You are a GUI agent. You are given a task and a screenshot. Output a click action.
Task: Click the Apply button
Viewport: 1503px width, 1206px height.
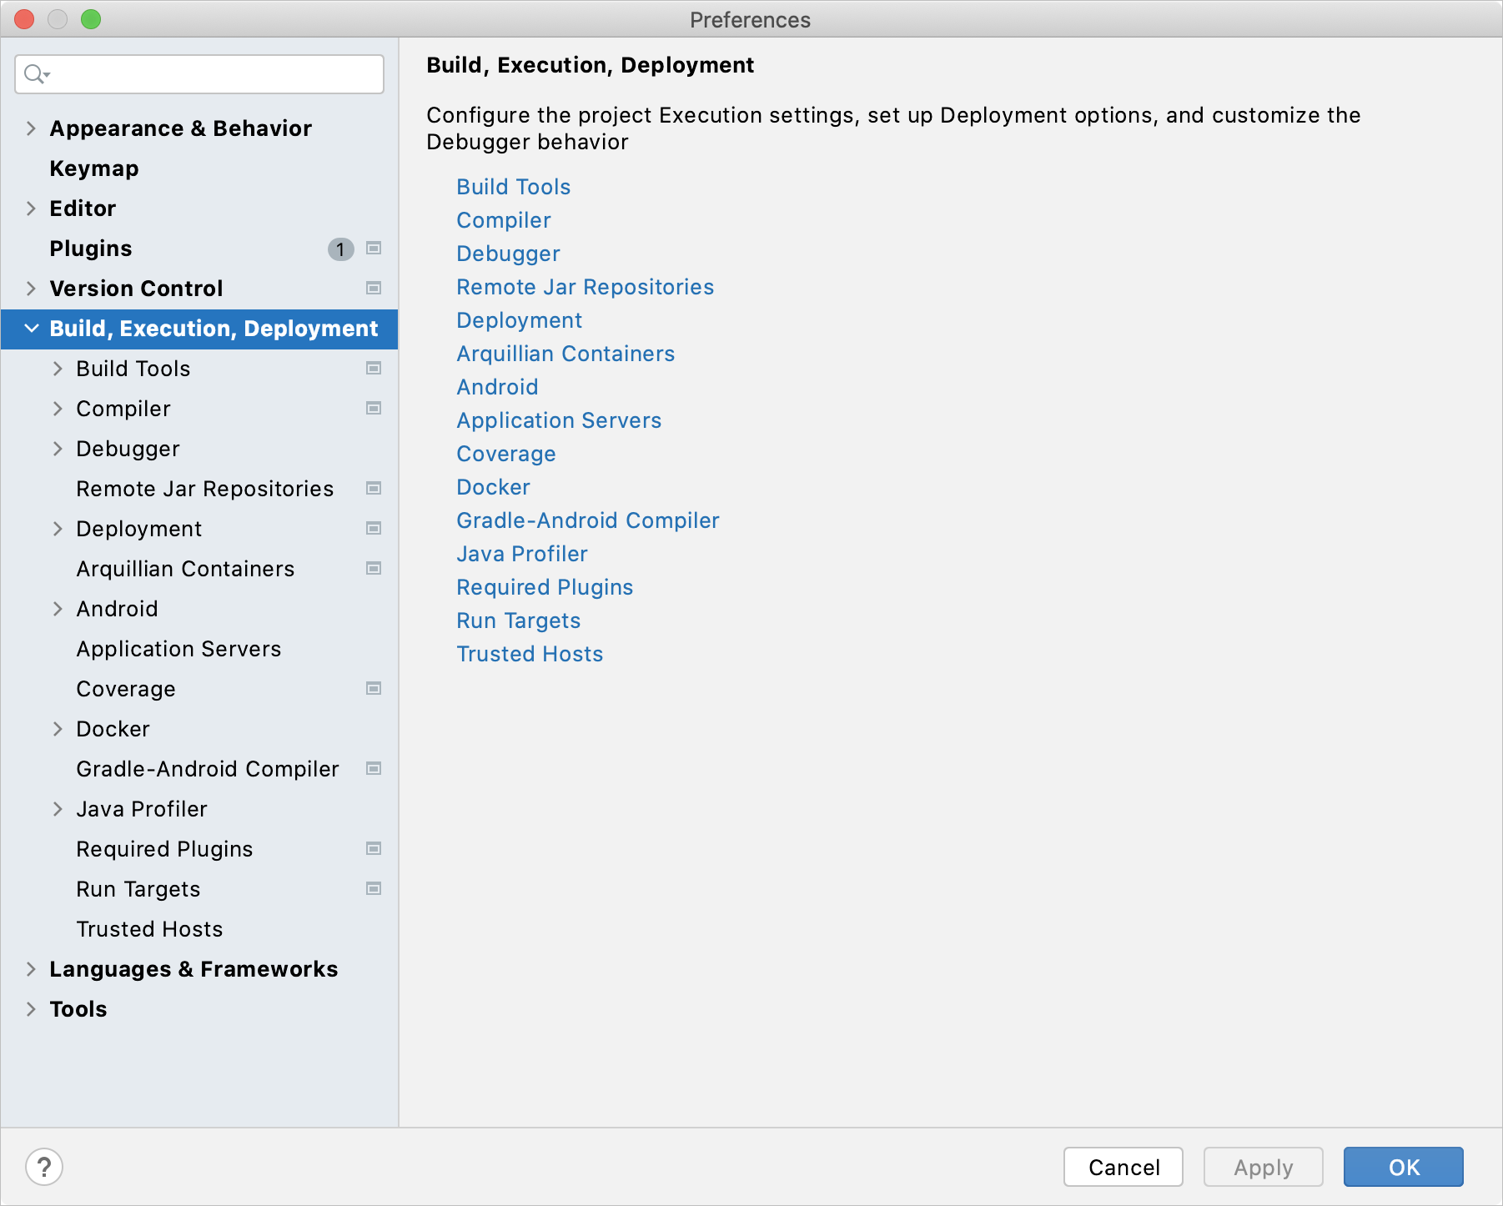(x=1264, y=1167)
